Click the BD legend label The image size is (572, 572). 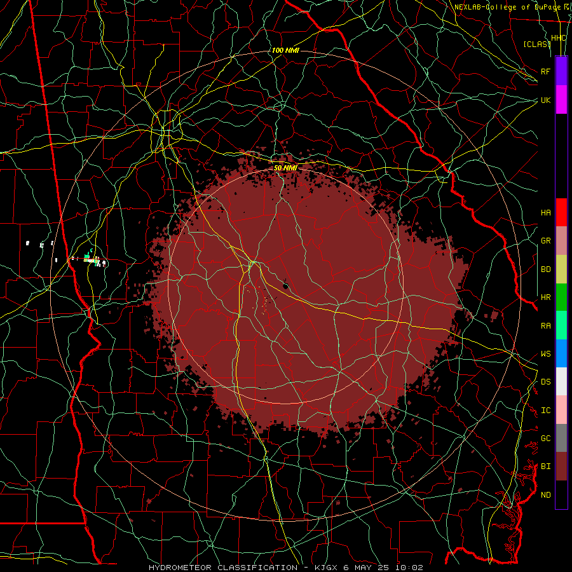pyautogui.click(x=545, y=269)
